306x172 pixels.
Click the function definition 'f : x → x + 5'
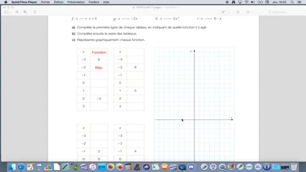[x=84, y=19]
